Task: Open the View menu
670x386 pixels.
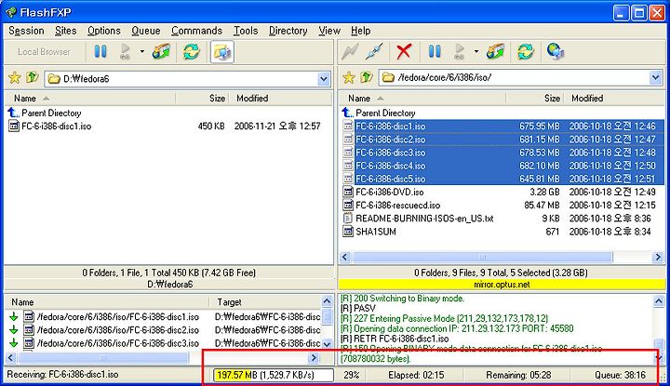Action: pyautogui.click(x=329, y=31)
